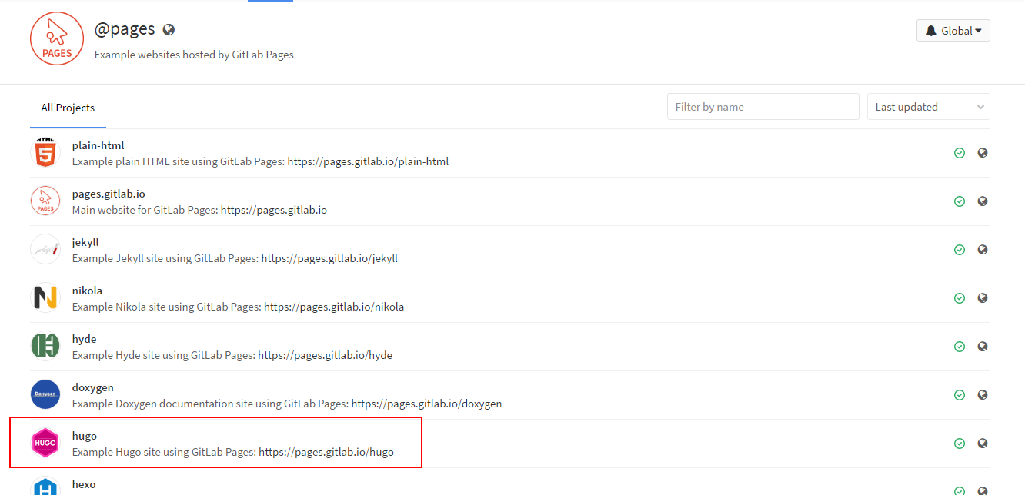
Task: Open the plain-html HTML5 project avatar
Action: pos(45,152)
